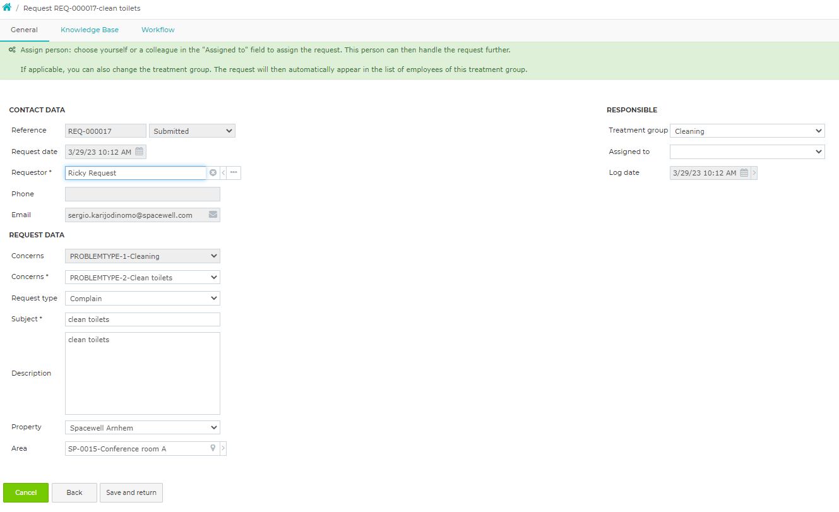The image size is (839, 512).
Task: Click inside the Description text area
Action: [x=143, y=373]
